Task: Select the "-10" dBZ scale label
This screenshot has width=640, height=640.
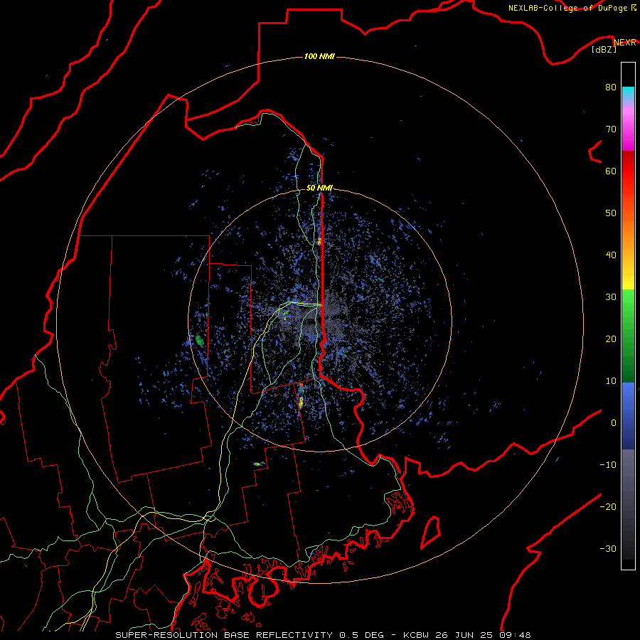Action: coord(608,465)
